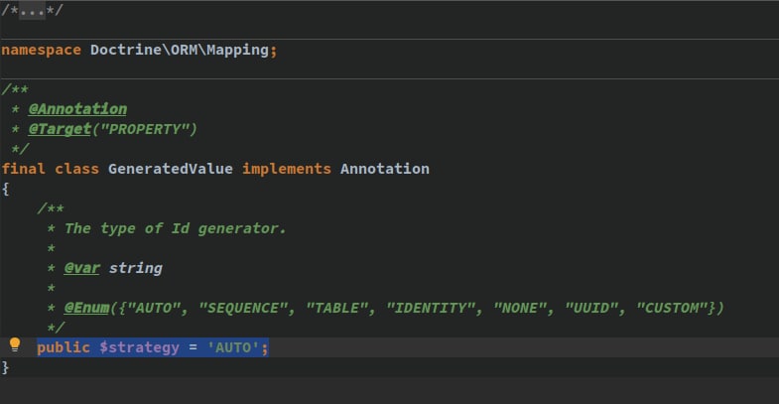The image size is (779, 404).
Task: Expand the folded /*...*/ comment block
Action: (x=32, y=10)
